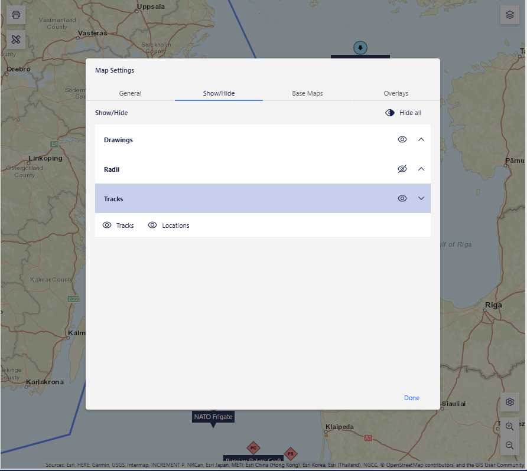Toggle visibility of the Drawings layer
This screenshot has width=527, height=471.
click(x=402, y=139)
